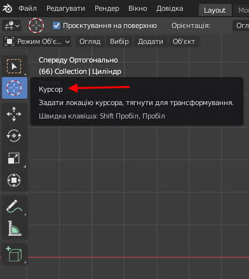Open the Вікно menu
249x279 pixels.
[x=138, y=8]
